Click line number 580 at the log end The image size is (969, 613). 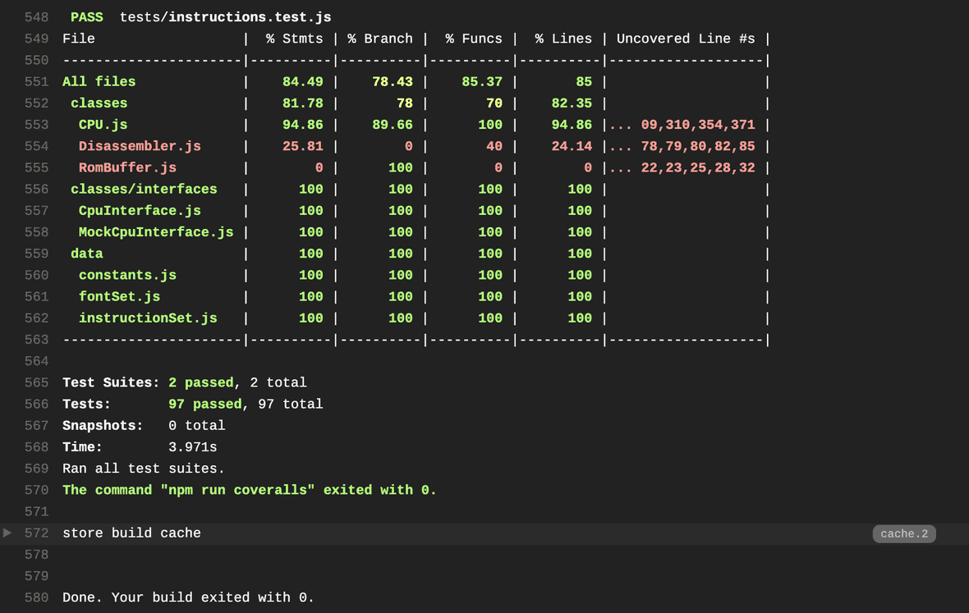click(36, 597)
